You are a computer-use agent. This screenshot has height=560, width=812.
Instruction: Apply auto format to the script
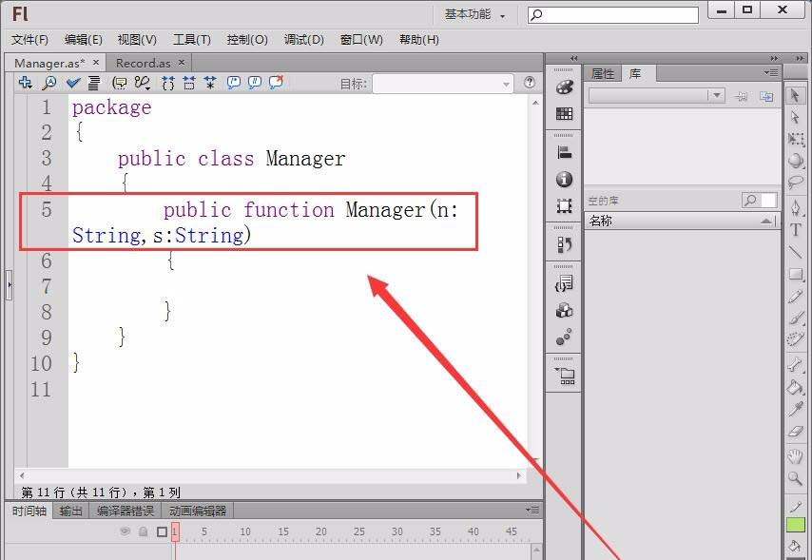(x=94, y=83)
